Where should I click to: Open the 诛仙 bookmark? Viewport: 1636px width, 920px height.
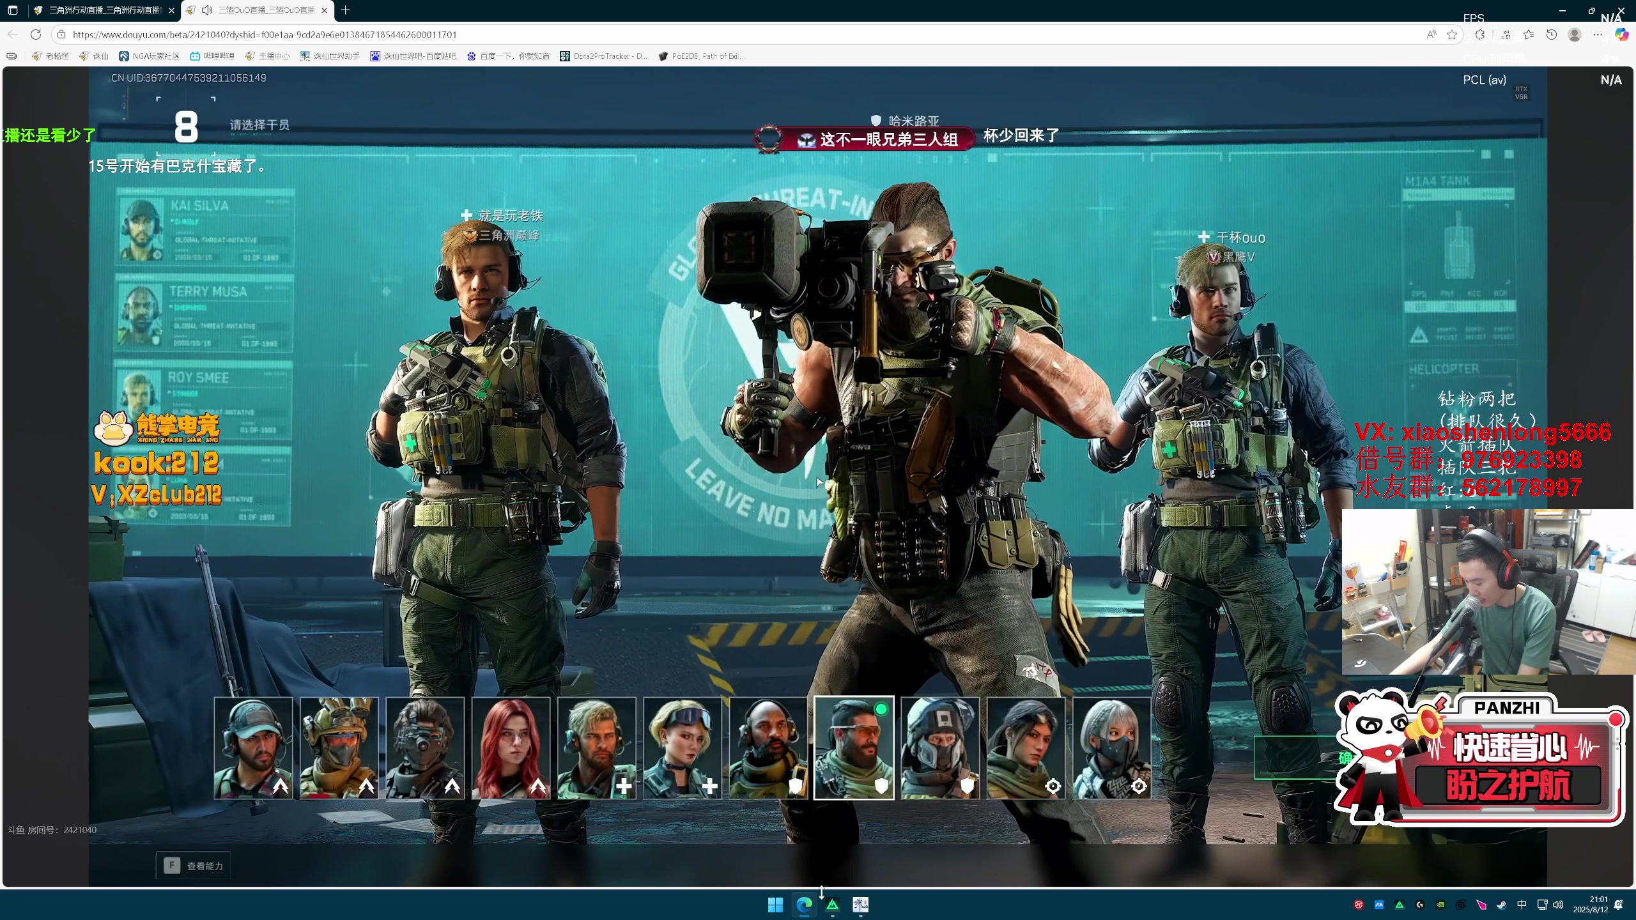[94, 56]
